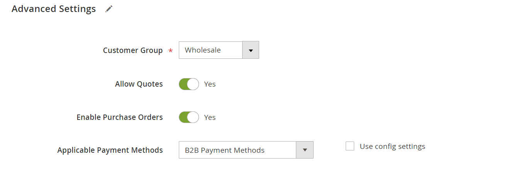The height and width of the screenshot is (169, 506).
Task: Click the B2B Payment Methods selected value text
Action: [225, 150]
